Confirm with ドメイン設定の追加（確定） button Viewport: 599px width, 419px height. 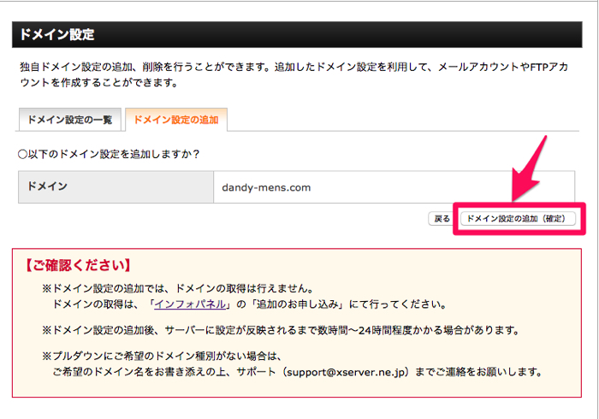coord(518,219)
